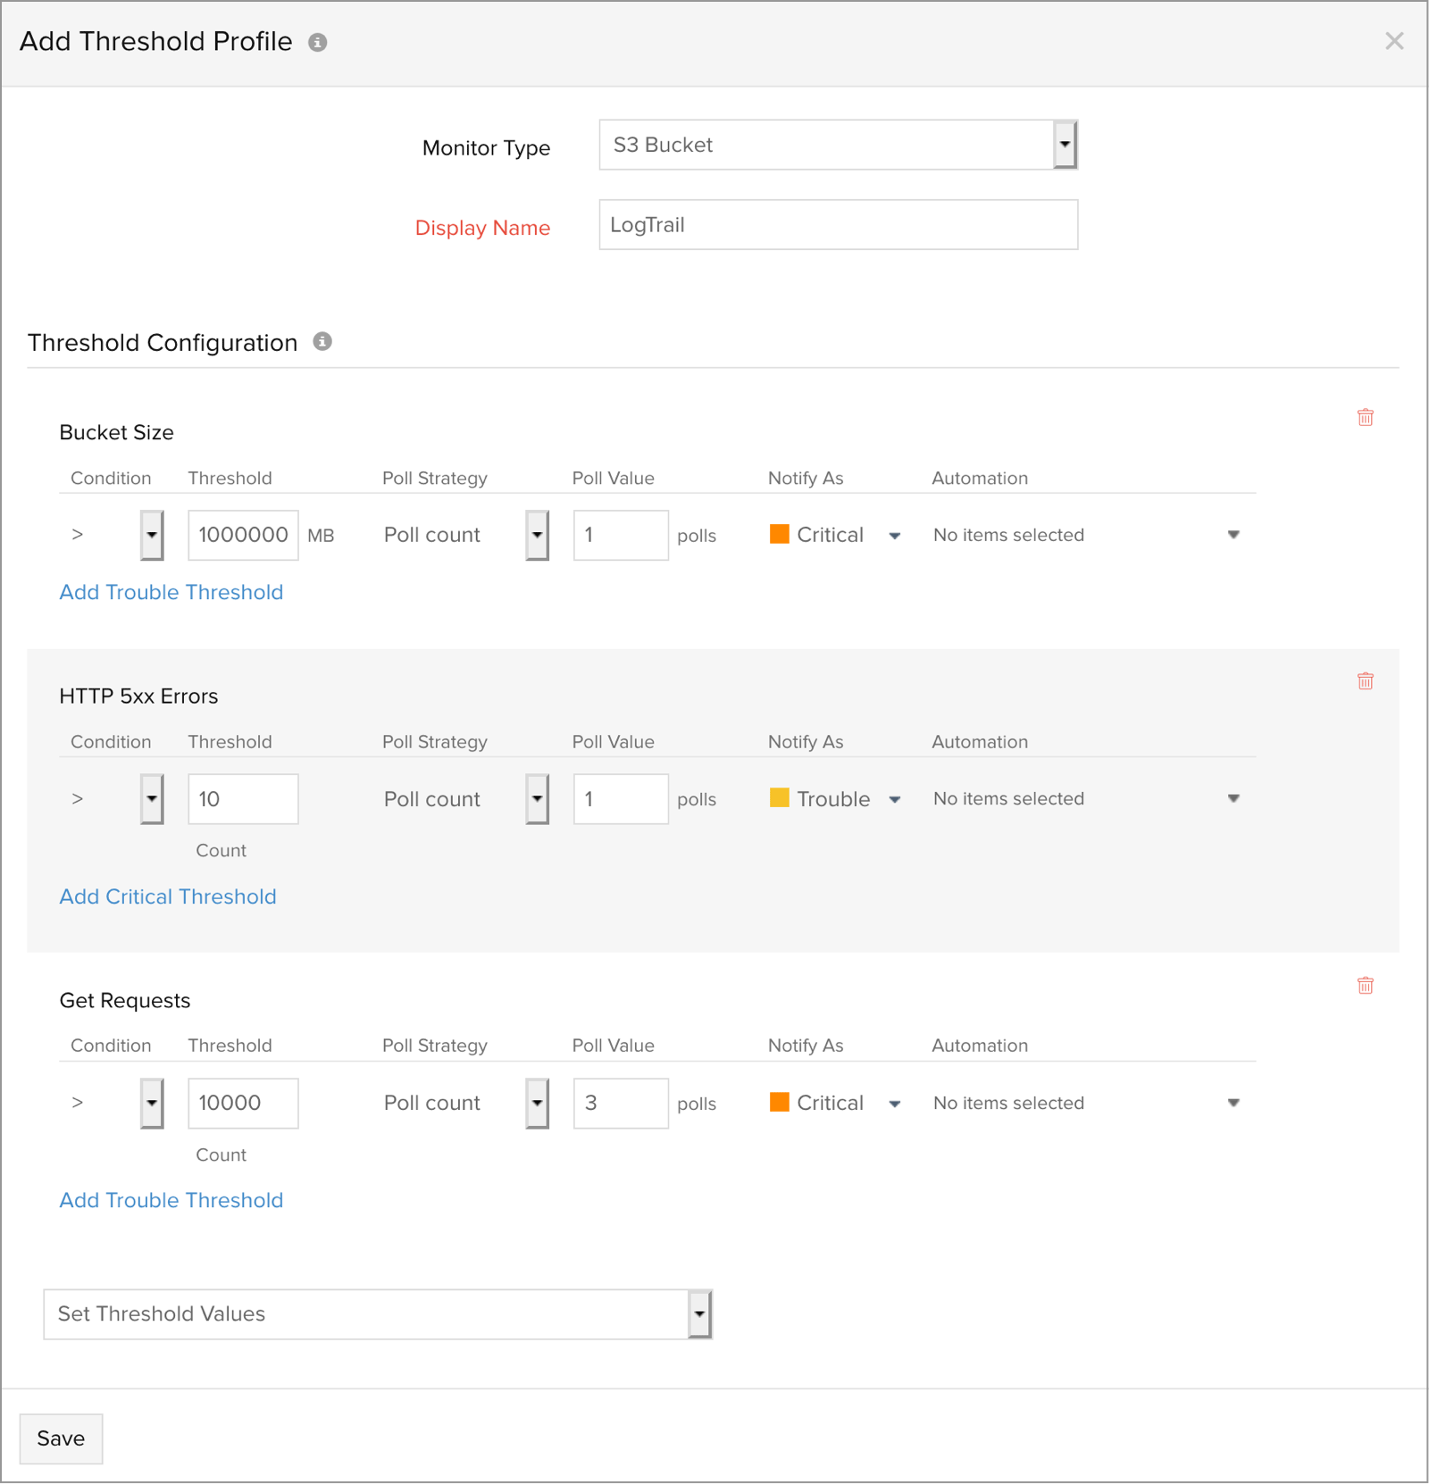Click the Display Name input field
Viewport: 1429px width, 1484px height.
tap(838, 224)
